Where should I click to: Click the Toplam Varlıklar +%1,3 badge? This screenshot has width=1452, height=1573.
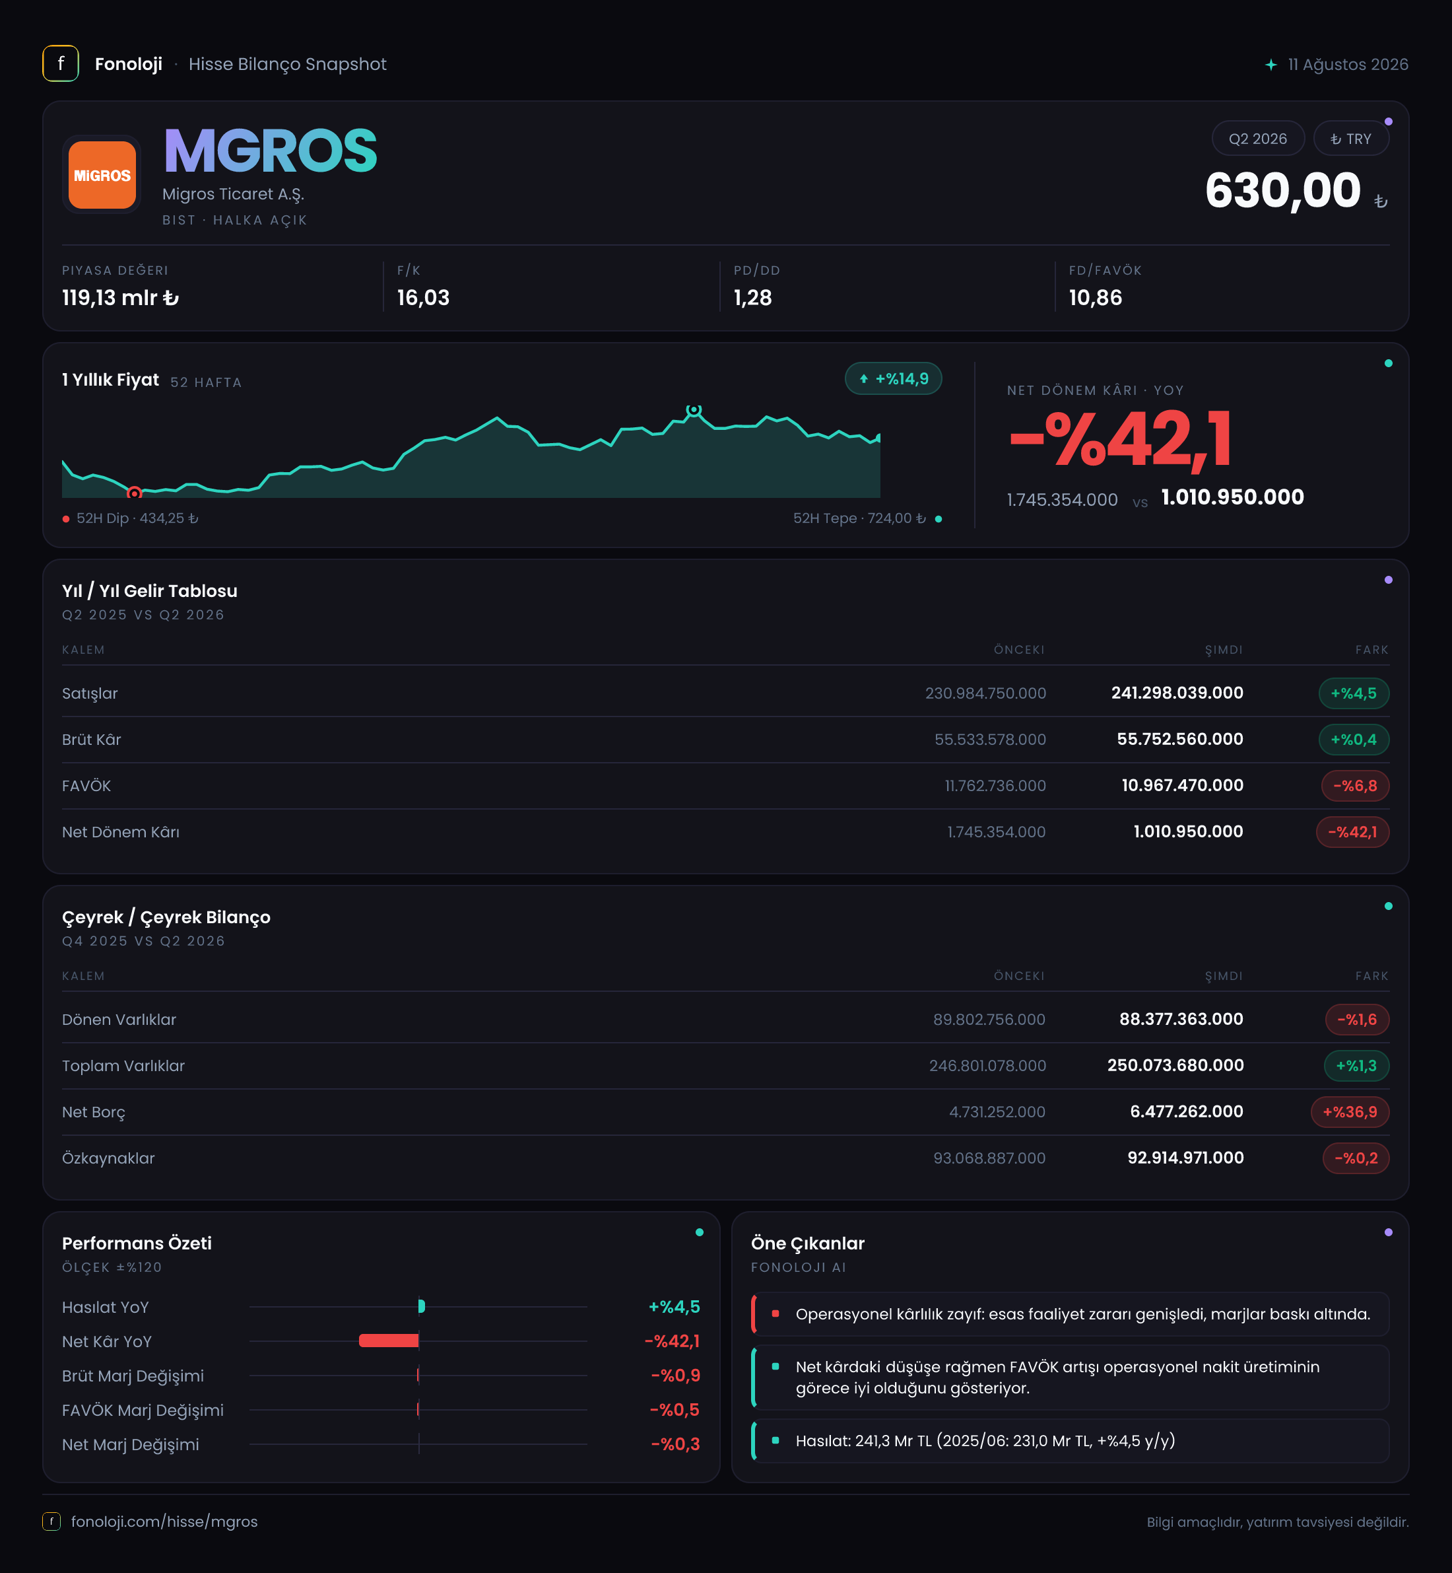(1356, 1066)
